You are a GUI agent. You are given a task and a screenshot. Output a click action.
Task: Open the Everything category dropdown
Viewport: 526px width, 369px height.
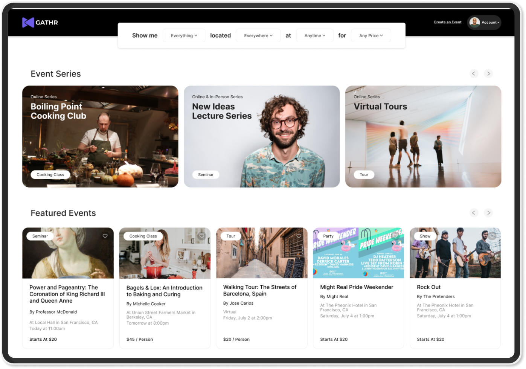[x=184, y=36]
